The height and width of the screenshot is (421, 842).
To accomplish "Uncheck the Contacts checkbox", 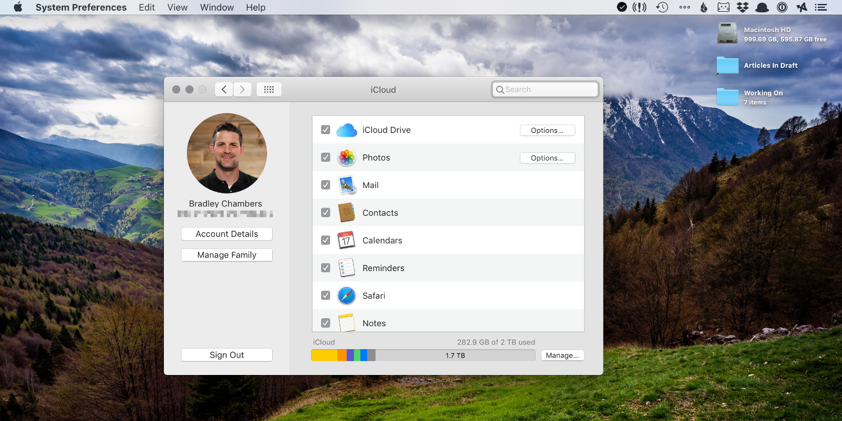I will 326,212.
